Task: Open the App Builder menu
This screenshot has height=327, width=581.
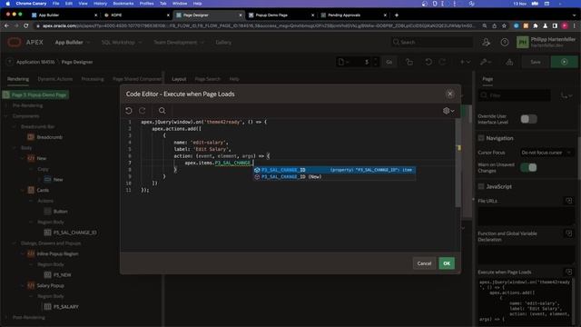Action: [x=73, y=43]
